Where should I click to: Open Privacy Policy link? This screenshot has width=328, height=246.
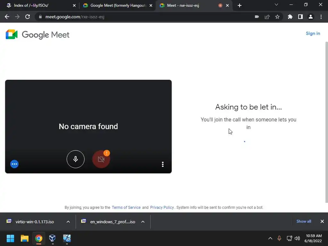pos(162,208)
